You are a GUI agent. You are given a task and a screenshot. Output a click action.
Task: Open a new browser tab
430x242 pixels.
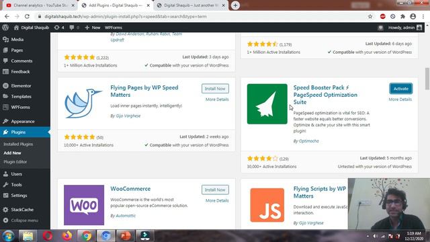tap(235, 5)
